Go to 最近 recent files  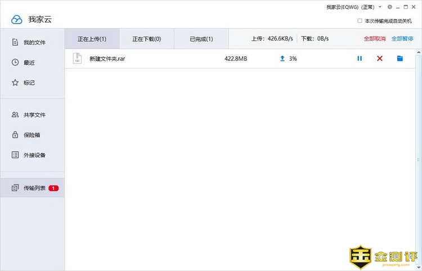coord(29,62)
